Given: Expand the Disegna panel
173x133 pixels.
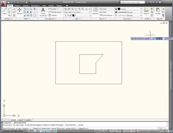Looking at the screenshot, I should (8, 19).
